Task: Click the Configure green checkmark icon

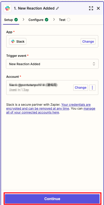Action: click(x=47, y=20)
